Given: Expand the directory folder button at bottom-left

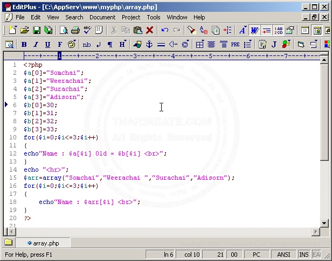Looking at the screenshot, I should point(9,243).
